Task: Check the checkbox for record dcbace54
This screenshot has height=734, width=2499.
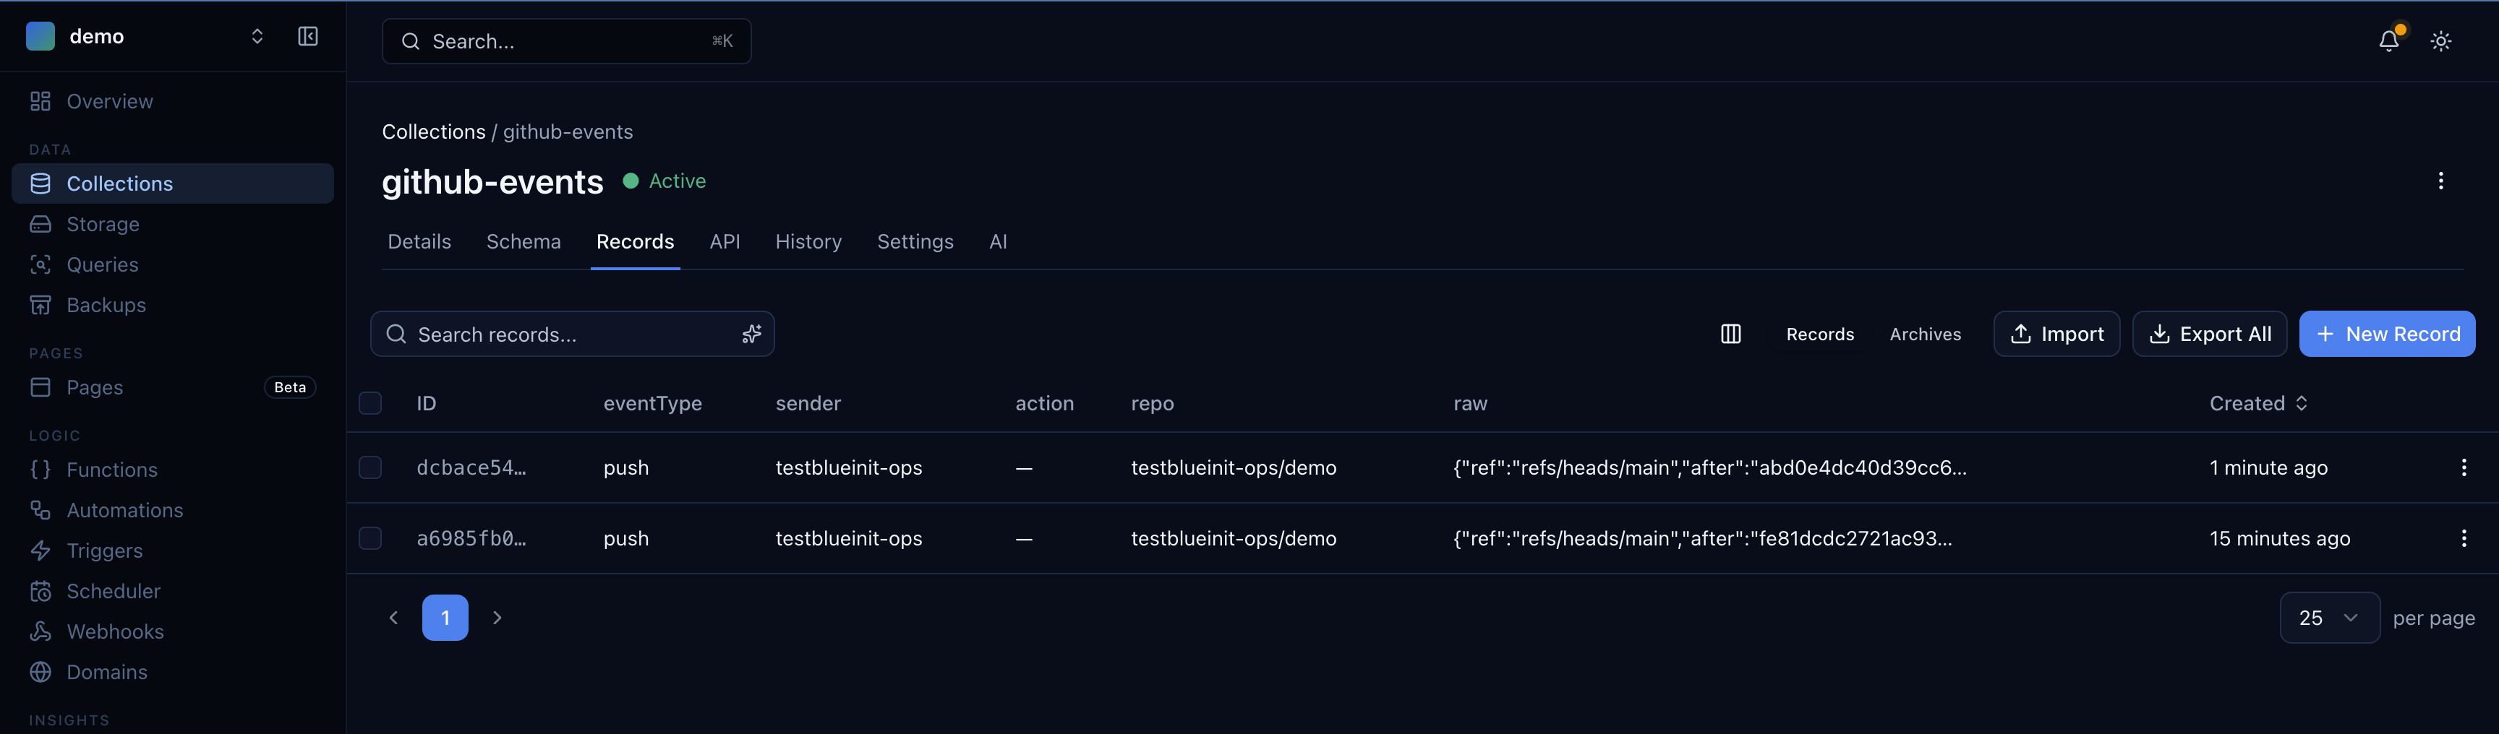Action: tap(369, 467)
